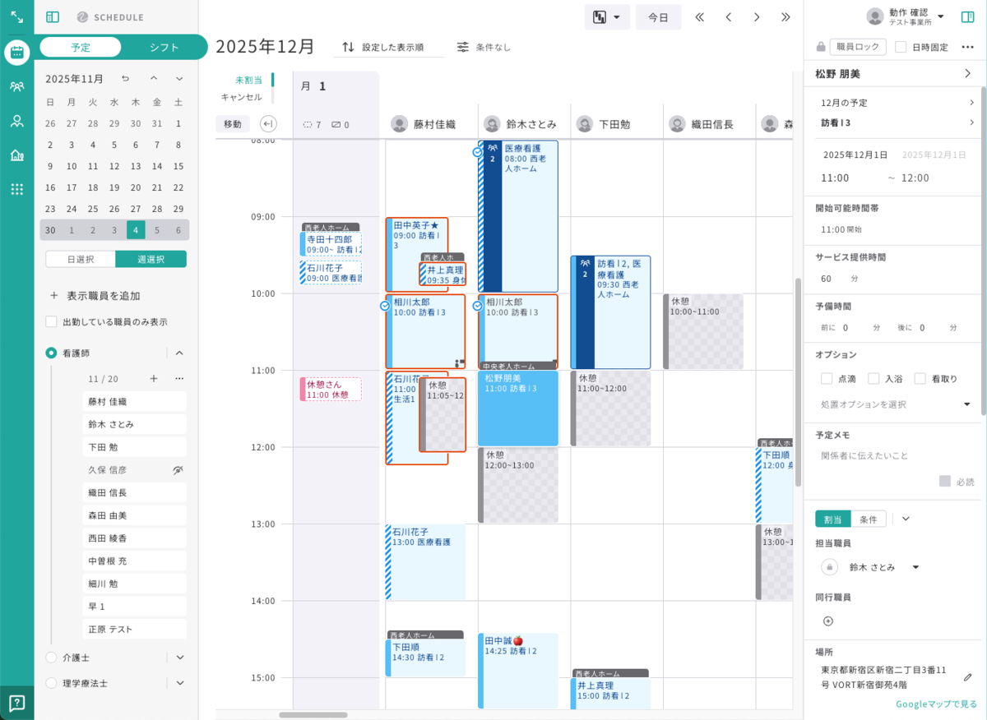
Task: Switch to the シフト tab
Action: pos(164,47)
